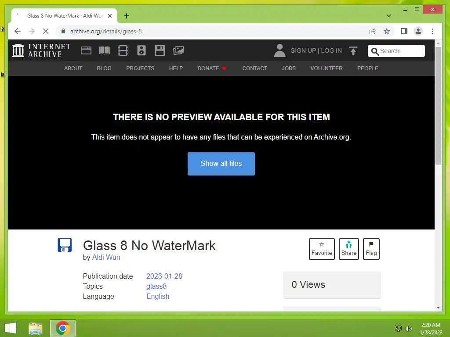Click the user avatar icon
Image resolution: width=450 pixels, height=337 pixels.
[279, 50]
